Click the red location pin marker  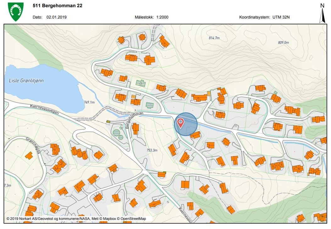click(x=180, y=123)
